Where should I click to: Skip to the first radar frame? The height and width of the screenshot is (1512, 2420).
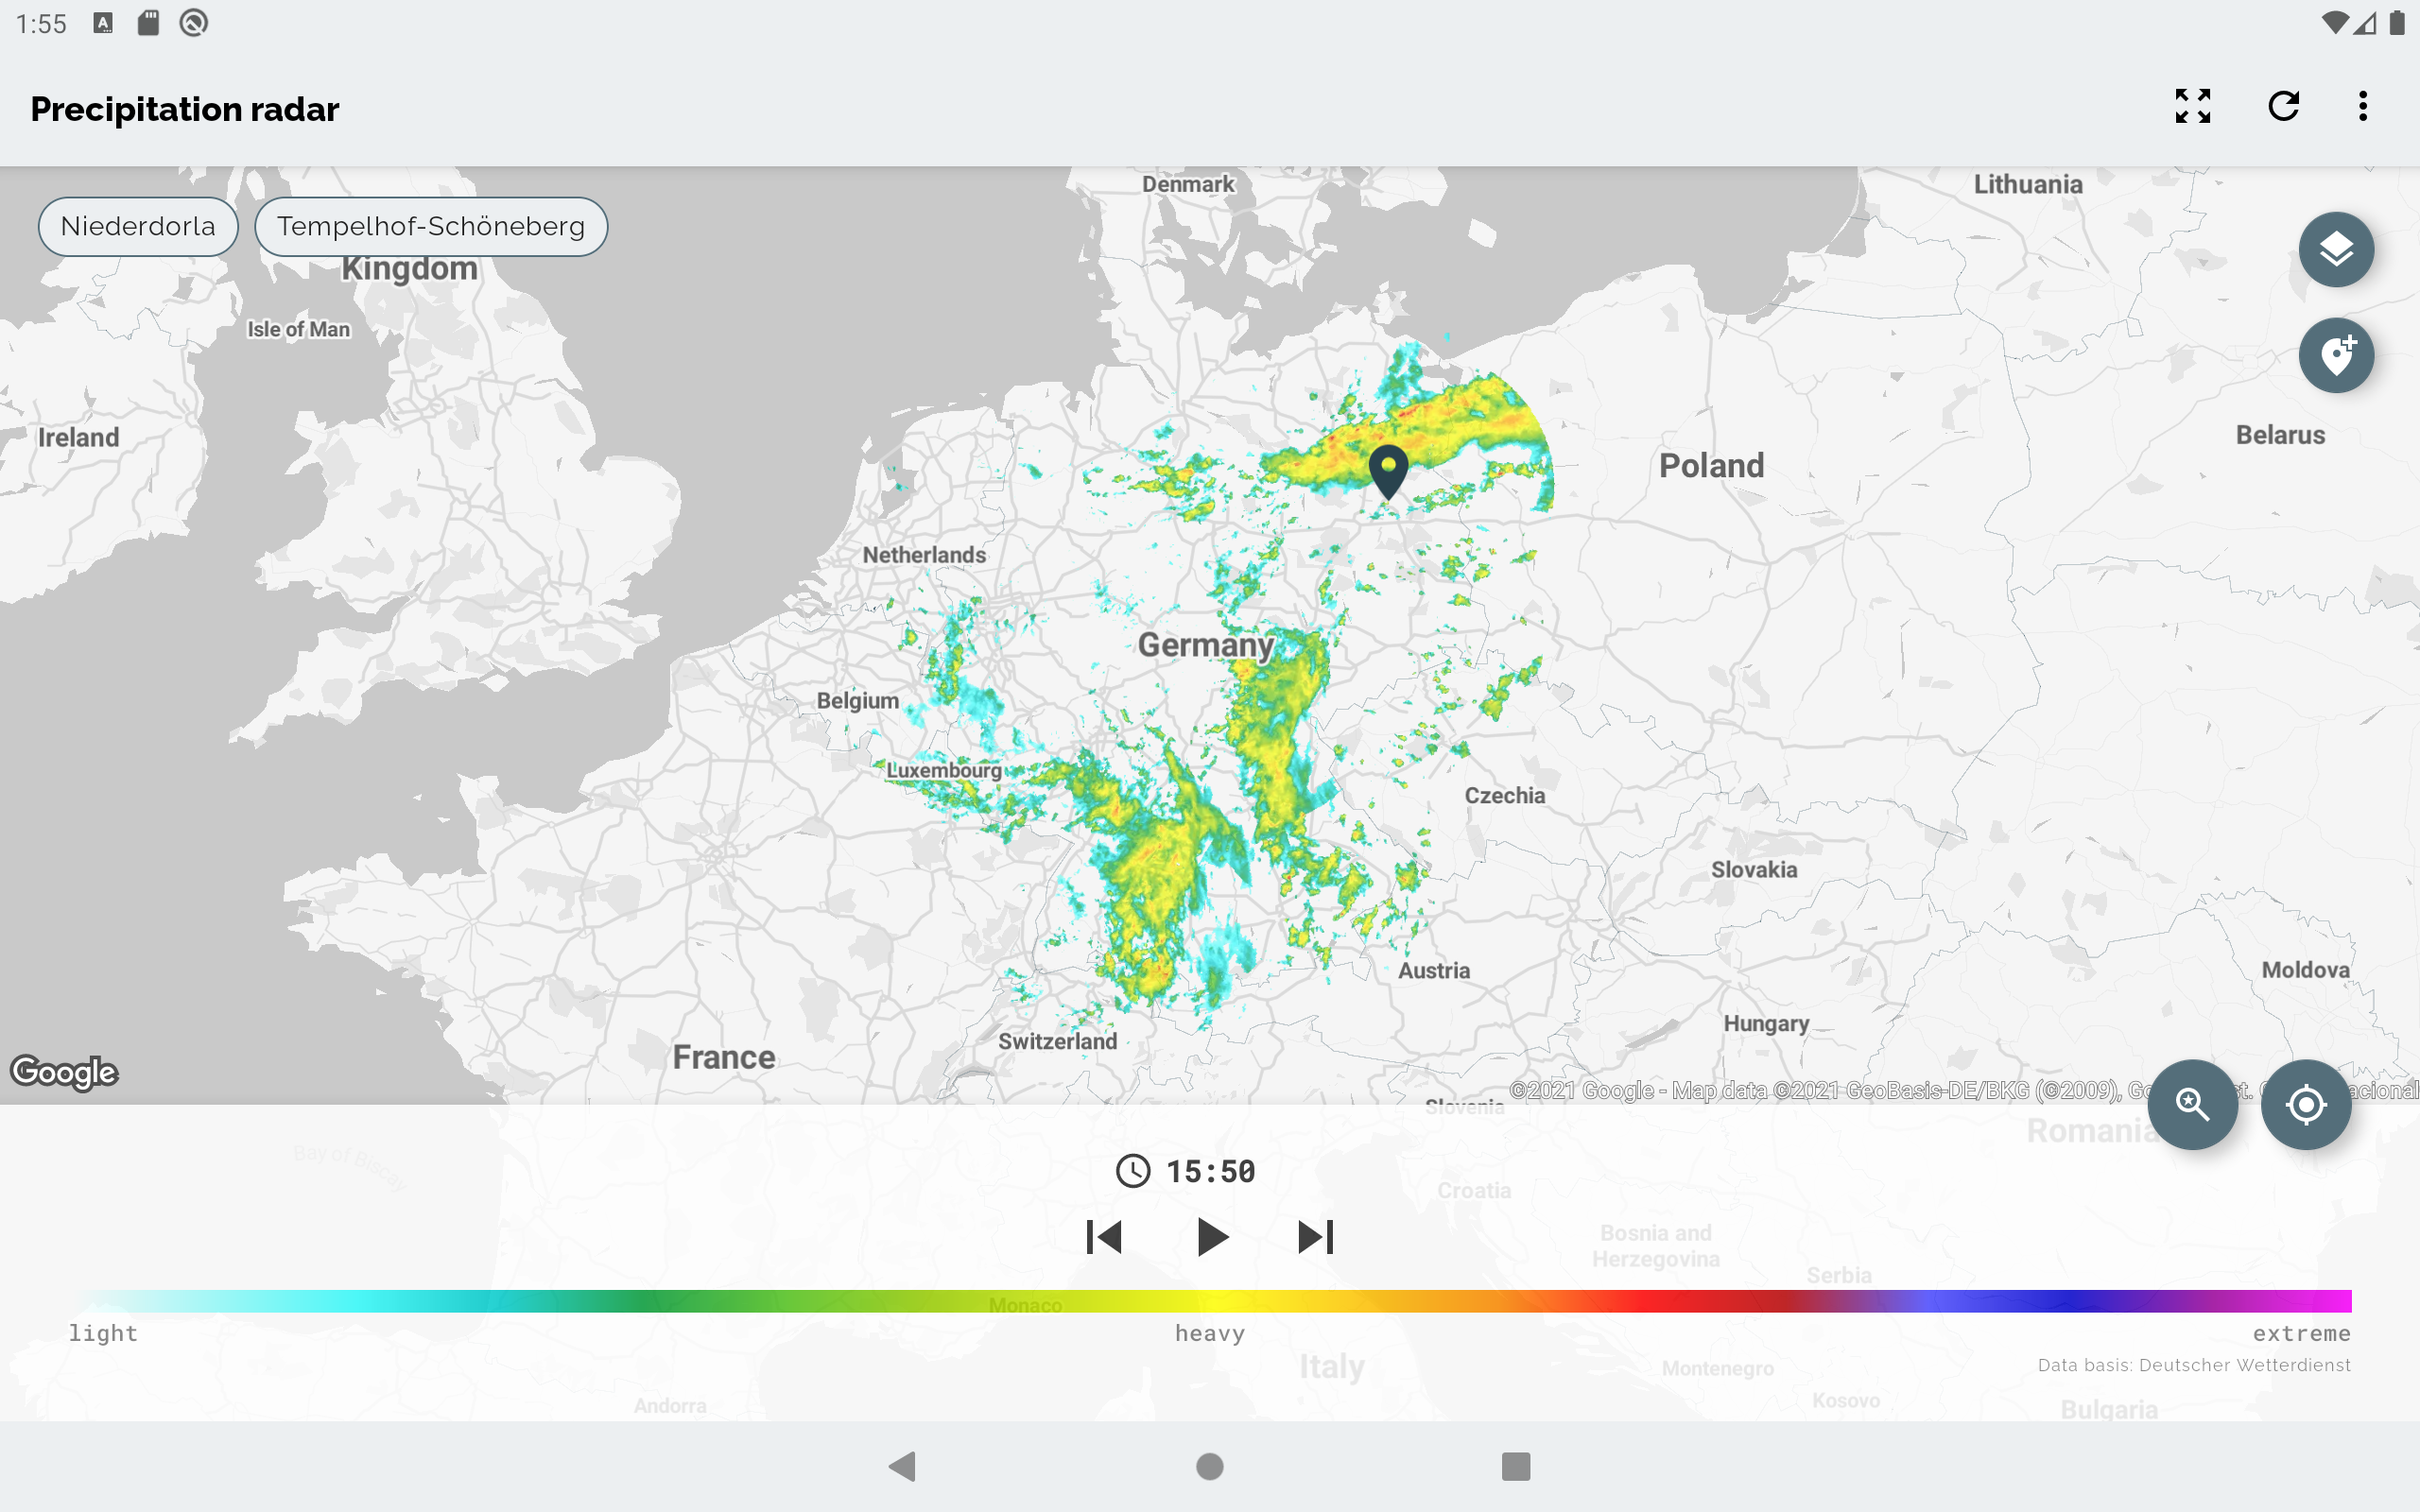pos(1104,1237)
